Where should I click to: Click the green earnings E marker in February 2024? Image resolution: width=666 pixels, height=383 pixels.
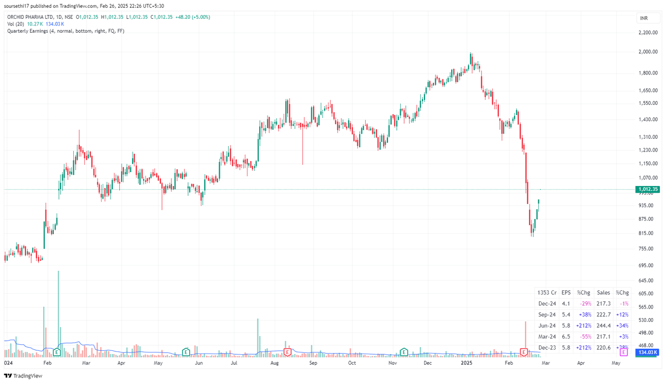coord(57,352)
